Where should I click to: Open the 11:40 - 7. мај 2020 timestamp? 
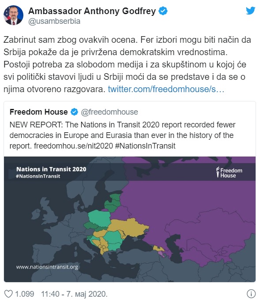point(74,294)
